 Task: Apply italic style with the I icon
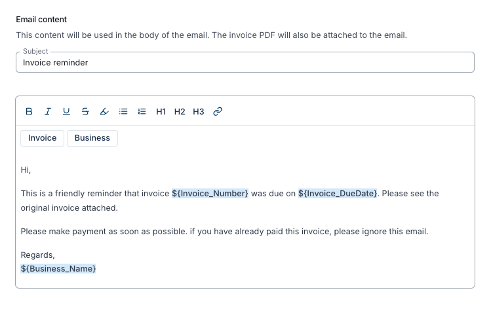(x=48, y=112)
